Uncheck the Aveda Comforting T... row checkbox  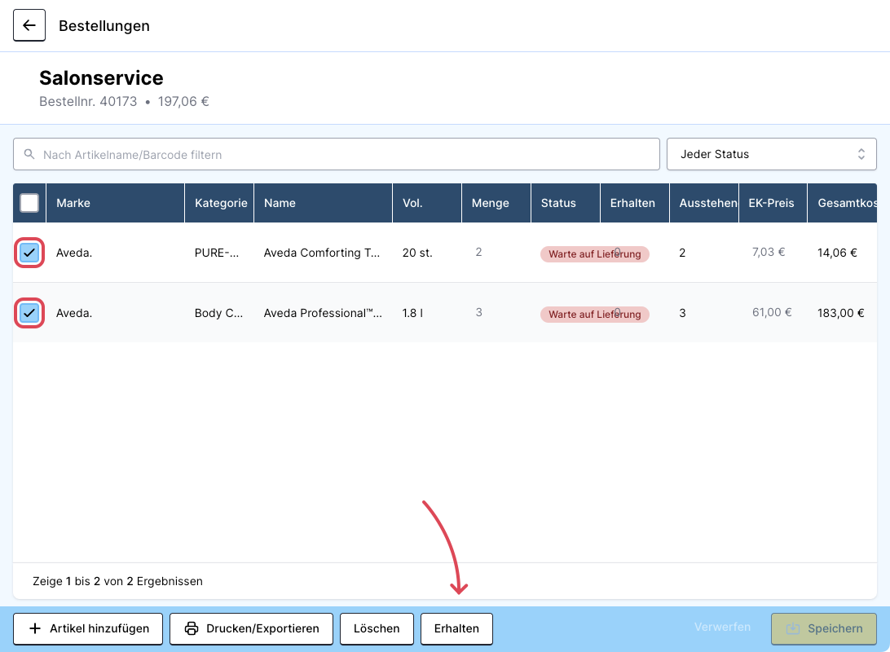pos(29,253)
